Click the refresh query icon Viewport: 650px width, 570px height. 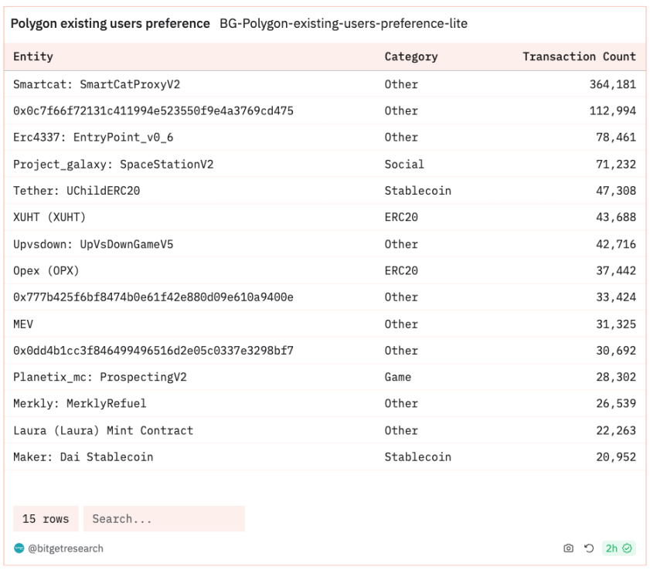point(589,548)
